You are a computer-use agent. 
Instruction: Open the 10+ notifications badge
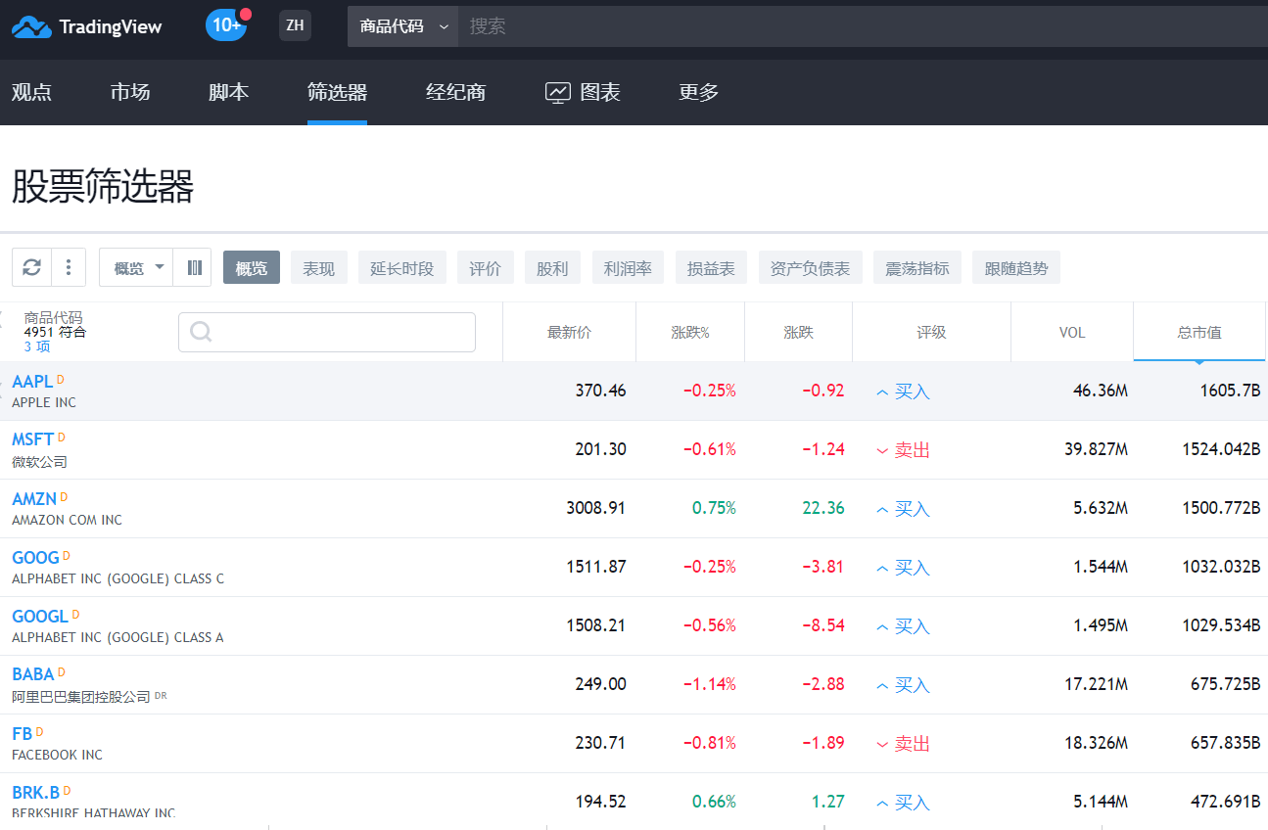[226, 25]
